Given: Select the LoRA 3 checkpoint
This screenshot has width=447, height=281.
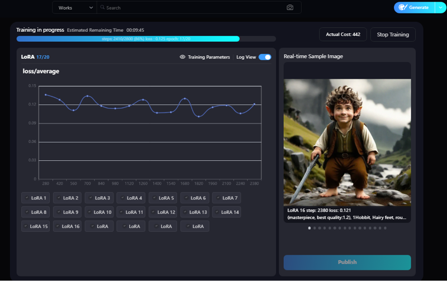Looking at the screenshot, I should coord(99,198).
